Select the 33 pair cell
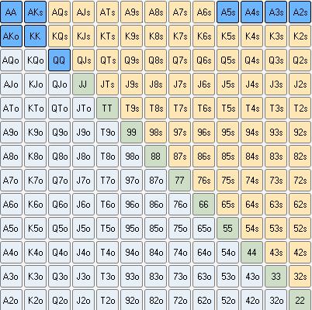312x310 pixels. click(276, 276)
